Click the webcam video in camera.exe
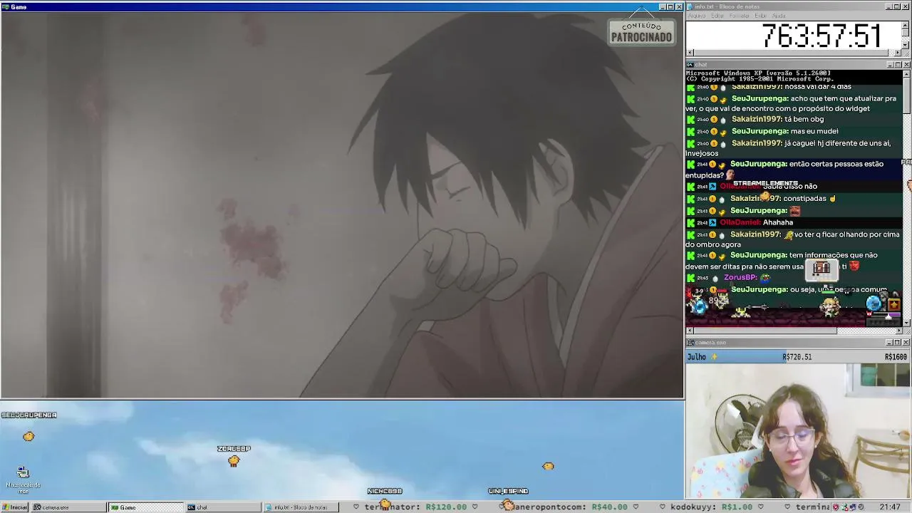Image resolution: width=912 pixels, height=513 pixels. click(798, 431)
